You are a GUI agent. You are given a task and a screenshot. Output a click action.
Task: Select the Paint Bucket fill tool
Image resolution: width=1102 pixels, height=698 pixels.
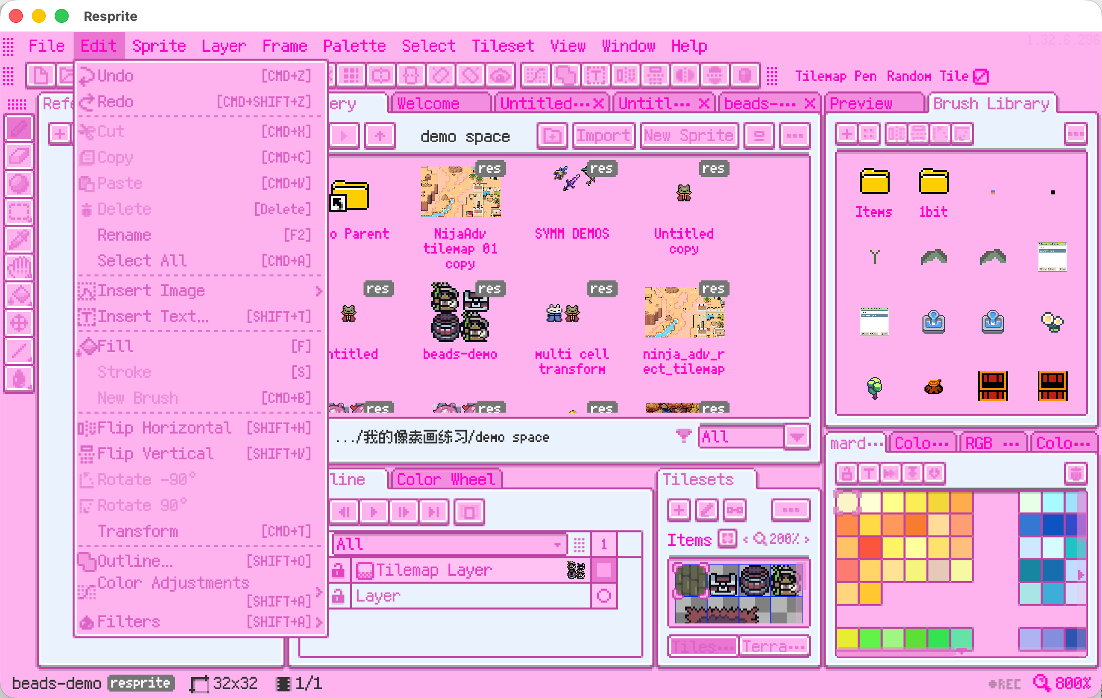[19, 295]
